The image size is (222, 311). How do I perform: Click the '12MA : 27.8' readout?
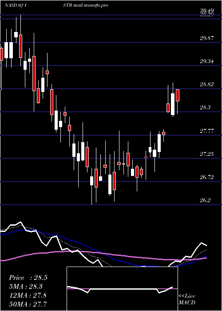(28, 295)
